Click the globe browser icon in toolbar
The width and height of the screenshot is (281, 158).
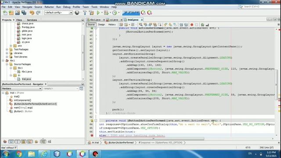pyautogui.click(x=77, y=13)
